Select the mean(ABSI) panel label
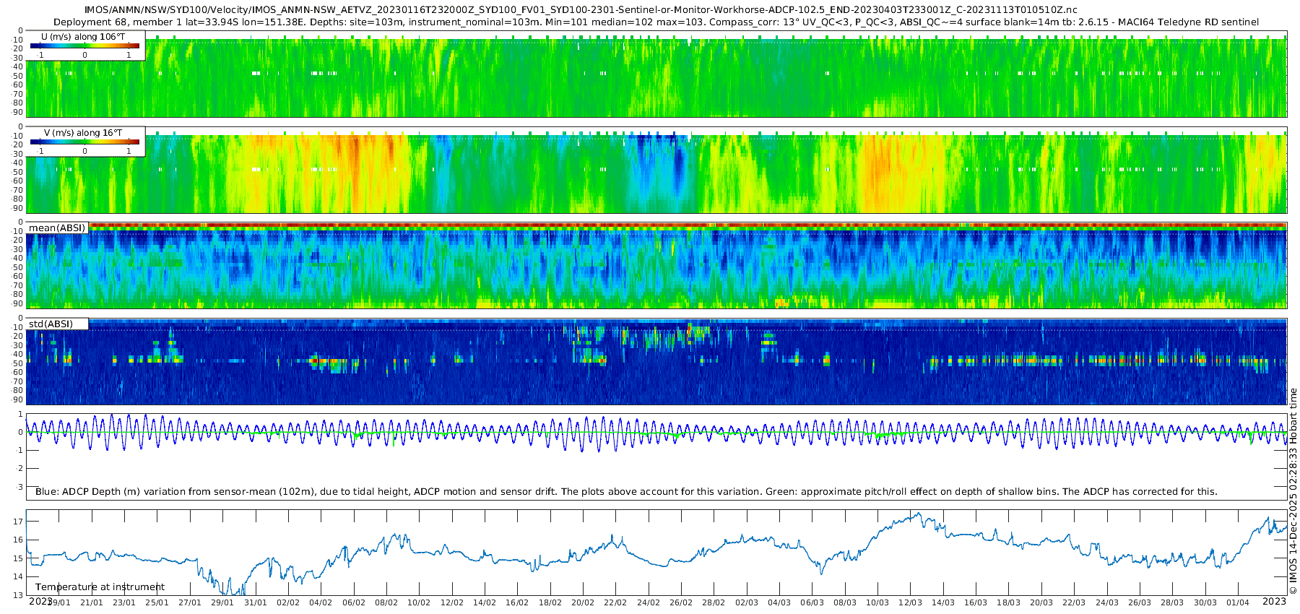Image resolution: width=1300 pixels, height=614 pixels. 57,228
